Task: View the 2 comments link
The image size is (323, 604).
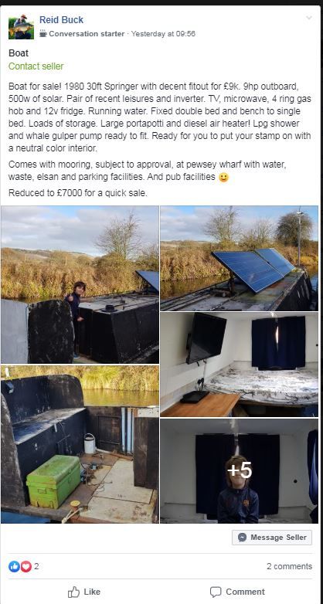Action: click(289, 566)
